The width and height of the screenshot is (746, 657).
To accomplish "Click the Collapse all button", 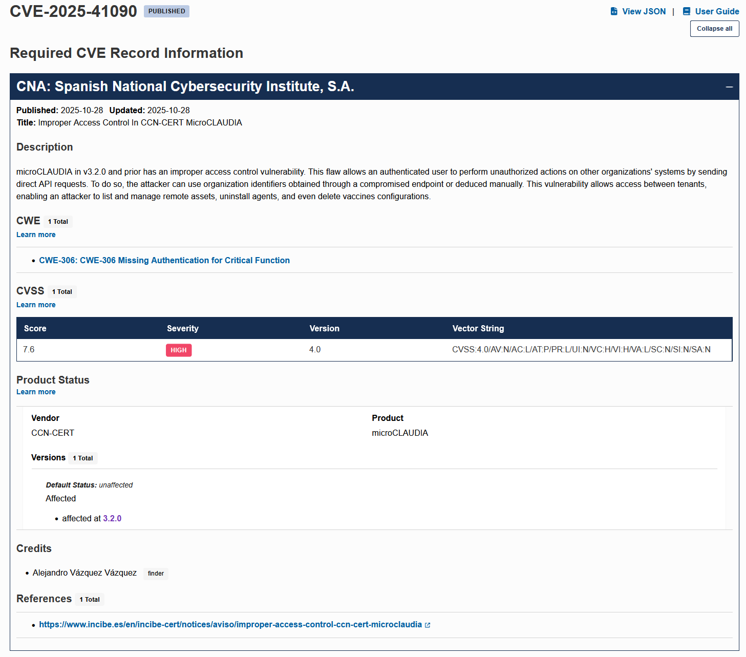I will pos(714,29).
